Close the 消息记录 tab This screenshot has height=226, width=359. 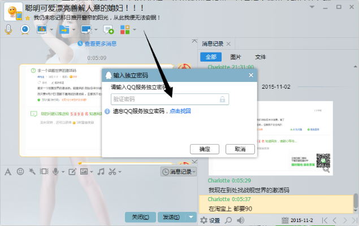pos(228,44)
